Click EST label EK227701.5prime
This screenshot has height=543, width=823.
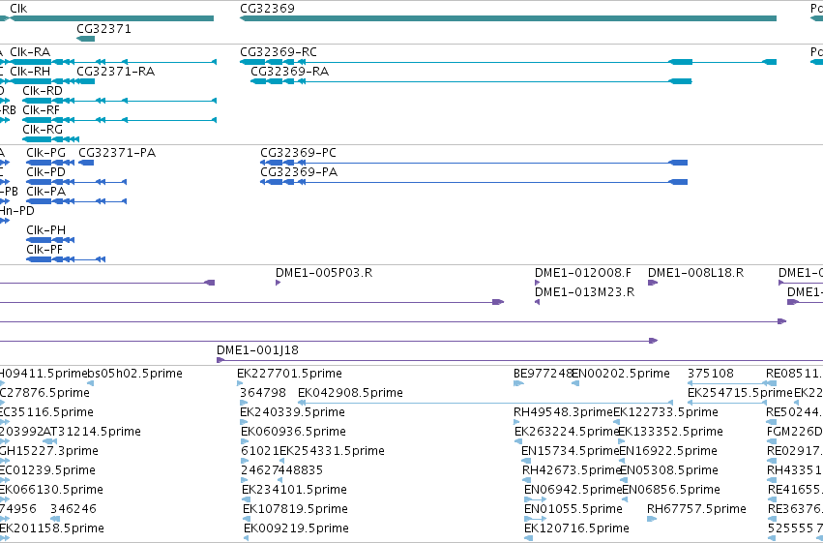coord(290,374)
